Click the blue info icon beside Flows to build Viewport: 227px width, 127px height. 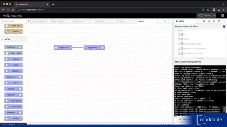224,26
